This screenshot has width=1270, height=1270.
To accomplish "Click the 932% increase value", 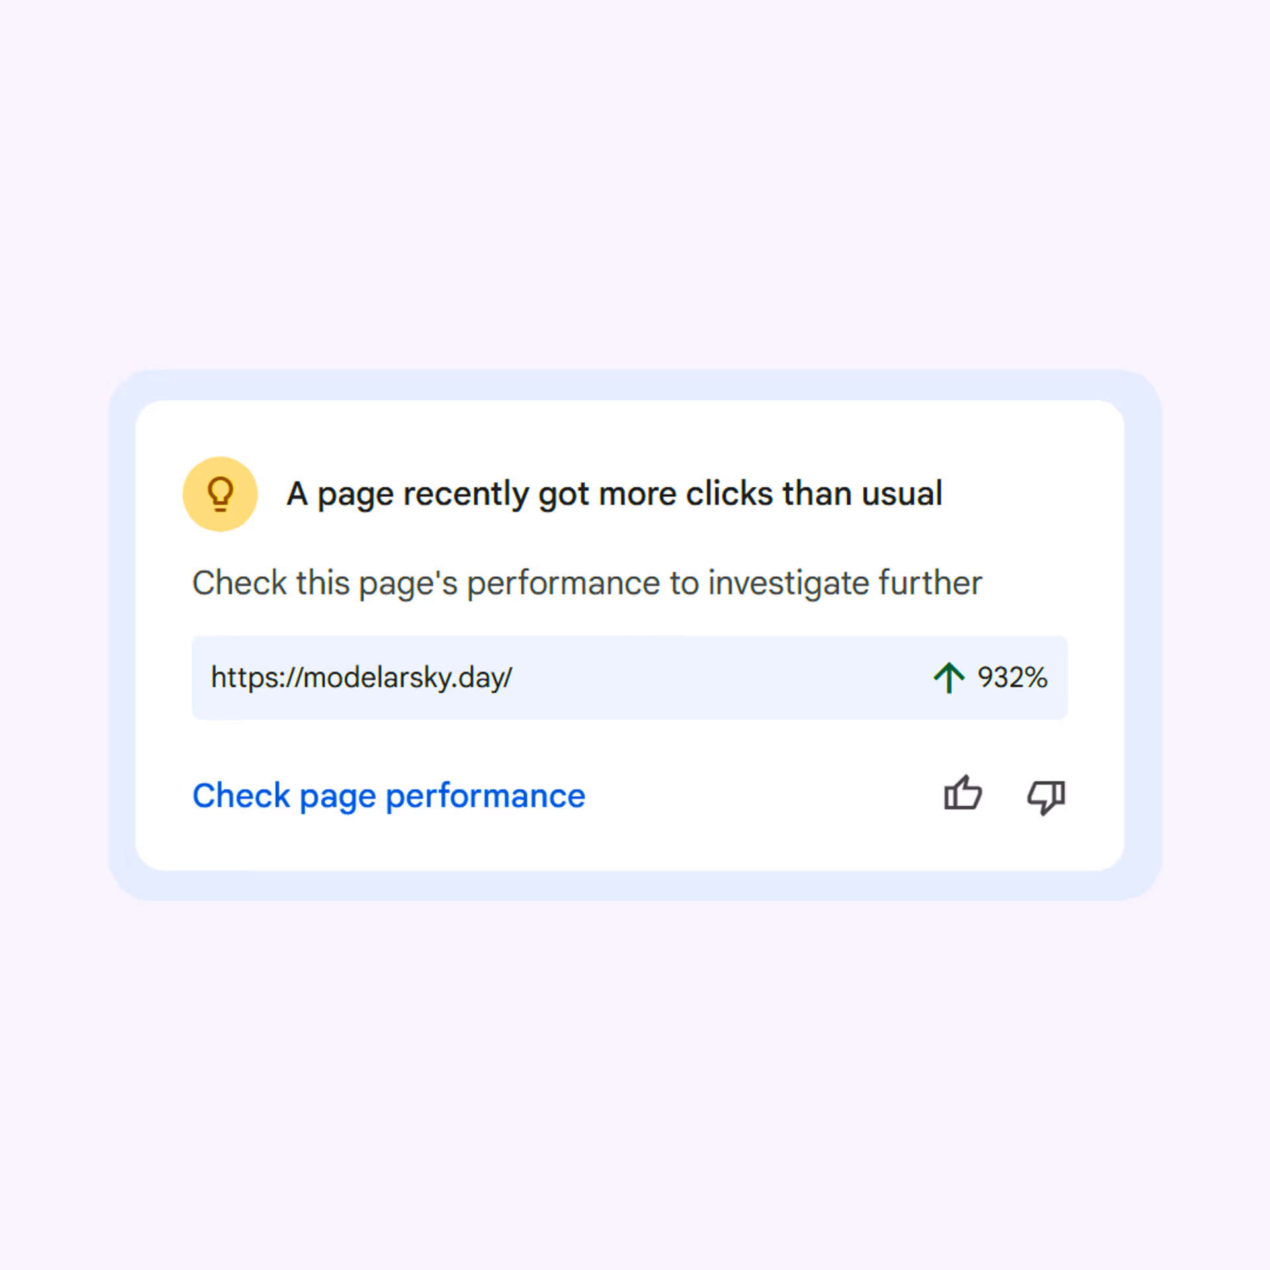I will point(1012,677).
